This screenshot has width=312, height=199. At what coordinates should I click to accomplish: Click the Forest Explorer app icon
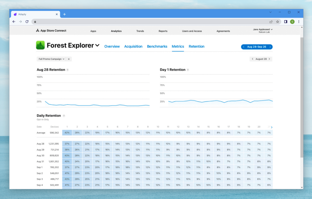coord(41,45)
